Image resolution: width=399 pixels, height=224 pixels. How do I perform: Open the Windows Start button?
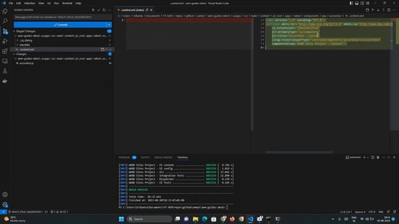(x=122, y=219)
